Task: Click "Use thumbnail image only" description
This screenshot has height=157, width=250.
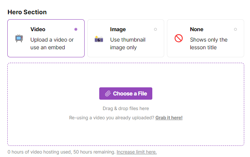Action: point(128,43)
